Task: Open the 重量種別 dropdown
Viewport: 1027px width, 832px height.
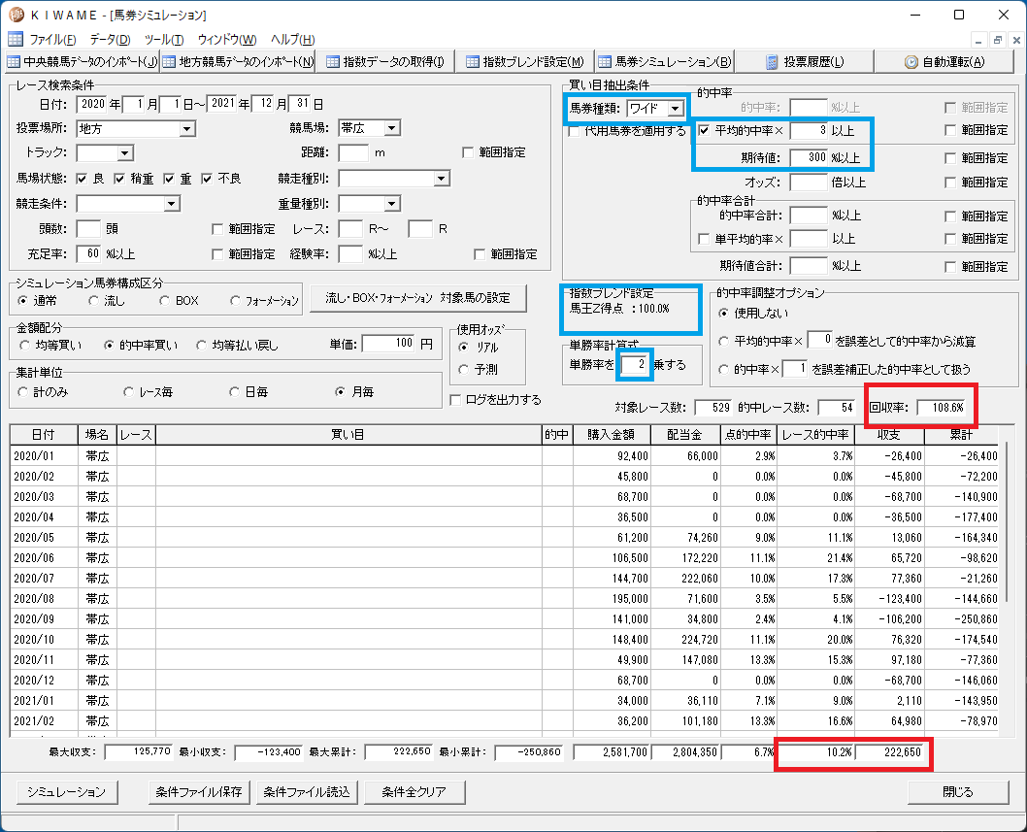Action: 391,204
